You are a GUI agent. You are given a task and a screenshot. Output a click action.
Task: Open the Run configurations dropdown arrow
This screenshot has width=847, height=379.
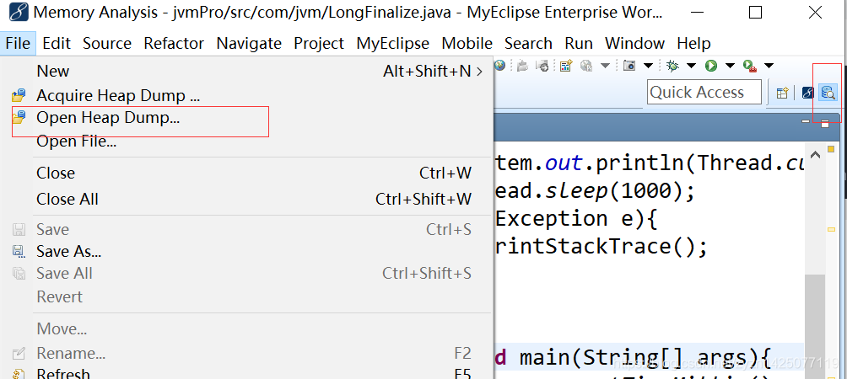tap(730, 66)
